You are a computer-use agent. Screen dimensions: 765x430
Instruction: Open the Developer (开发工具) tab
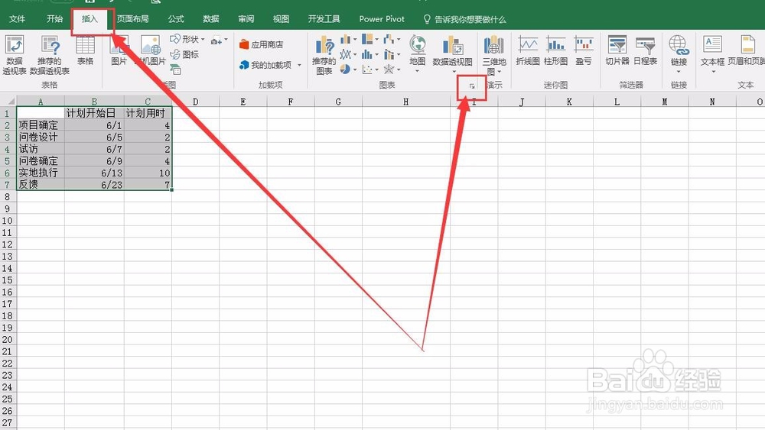point(324,19)
